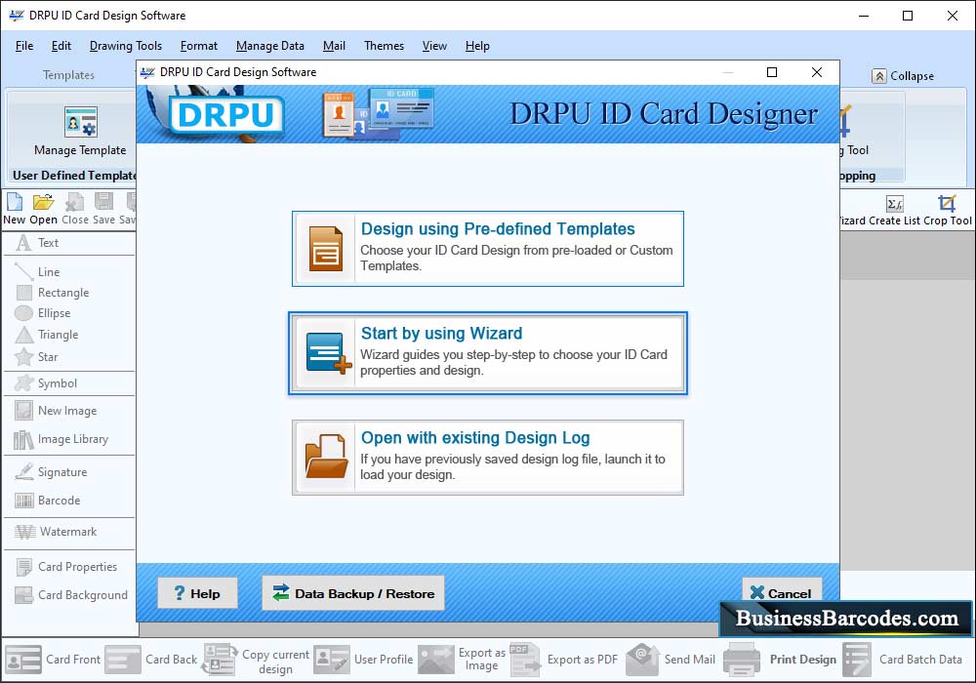Screen dimensions: 976x683
Task: Choose Start by using Wizard
Action: pos(488,353)
